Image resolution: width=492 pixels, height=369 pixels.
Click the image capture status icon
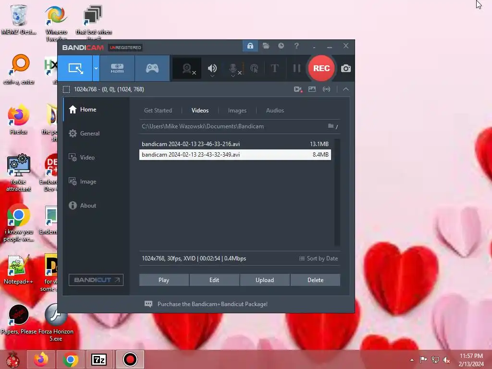click(312, 89)
